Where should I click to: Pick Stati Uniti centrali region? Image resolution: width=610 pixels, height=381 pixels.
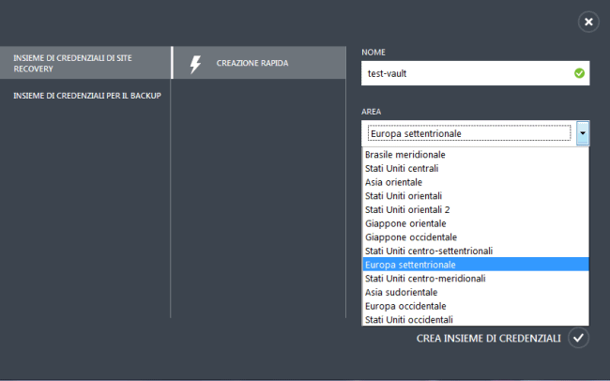401,168
